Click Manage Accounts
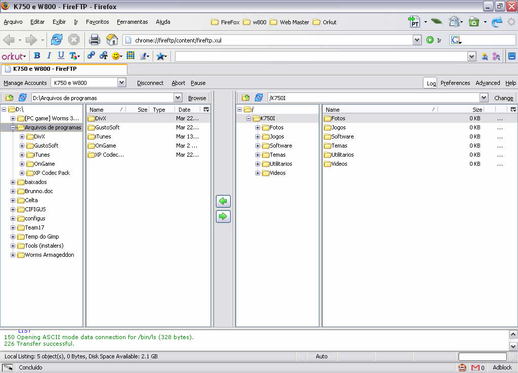518x373 pixels. click(25, 83)
